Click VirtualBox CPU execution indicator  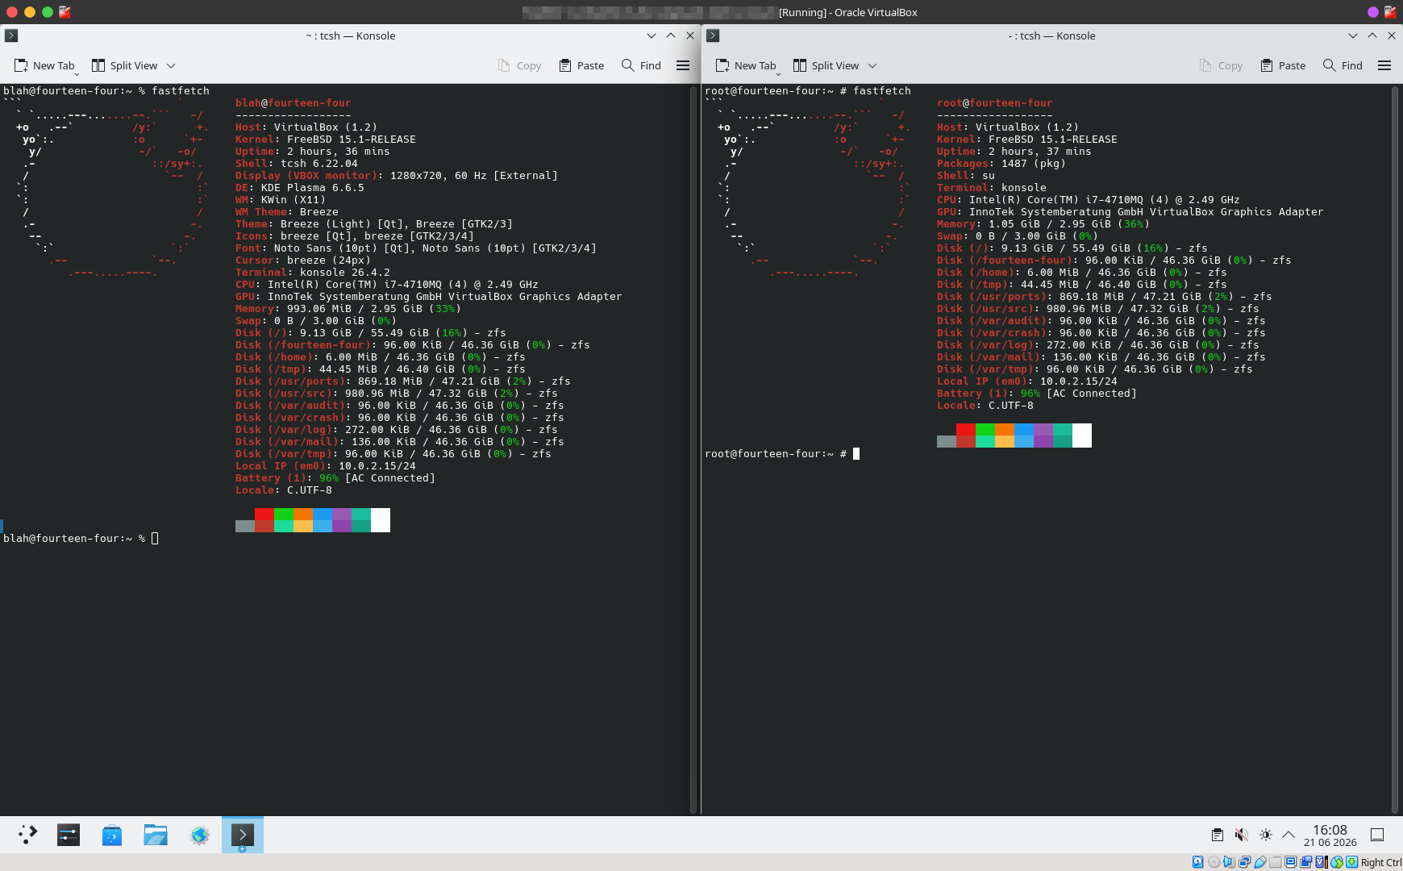pyautogui.click(x=1321, y=862)
